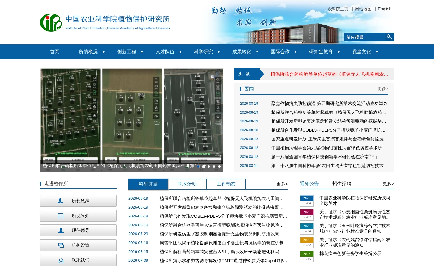Open the 机构设置 button
The width and height of the screenshot is (434, 273).
pos(78,245)
